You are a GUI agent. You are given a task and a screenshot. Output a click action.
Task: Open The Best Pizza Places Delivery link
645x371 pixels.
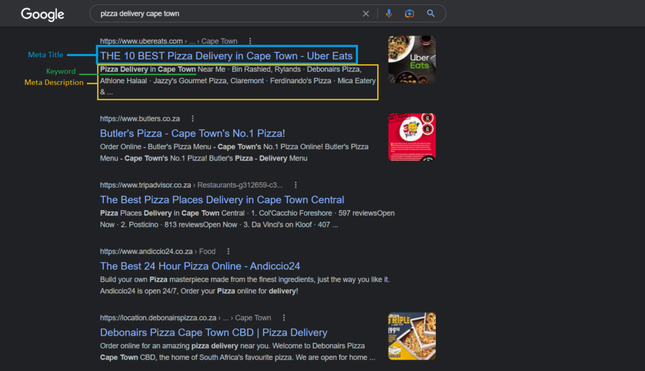click(x=222, y=200)
